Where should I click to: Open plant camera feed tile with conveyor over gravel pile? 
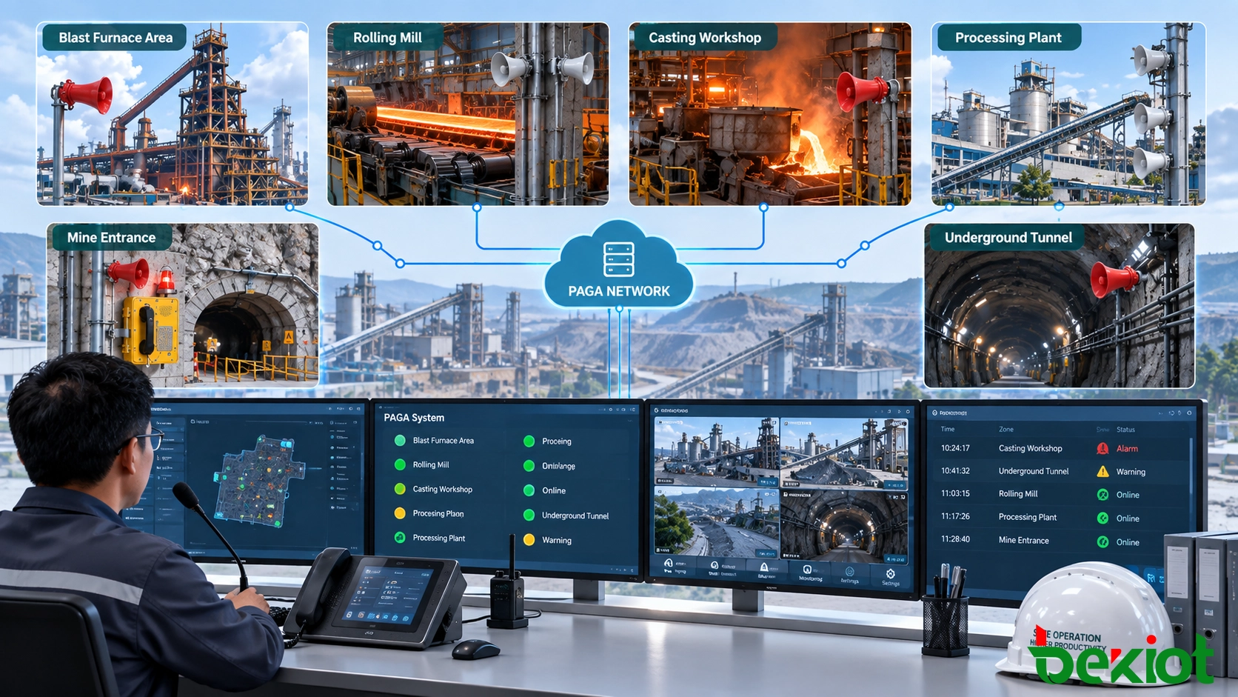844,453
